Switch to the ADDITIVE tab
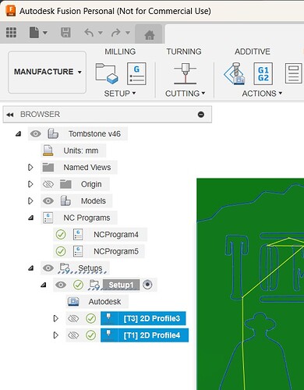Viewport: 304px width, 390px height. (253, 51)
